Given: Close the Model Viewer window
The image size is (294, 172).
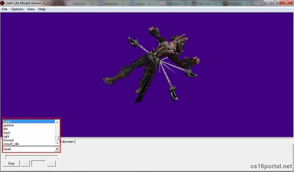Looking at the screenshot, I should 286,3.
